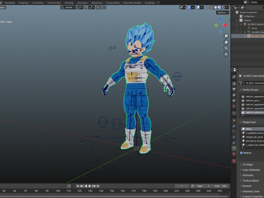Open the Object properties tab
264x198 pixels.
click(234, 120)
